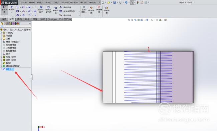Image resolution: width=217 pixels, height=131 pixels.
Task: Open the SOLIDWORKS PDM menu
Action: [x=70, y=2]
